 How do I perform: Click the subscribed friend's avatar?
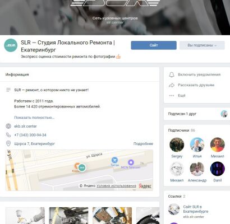coord(224,114)
